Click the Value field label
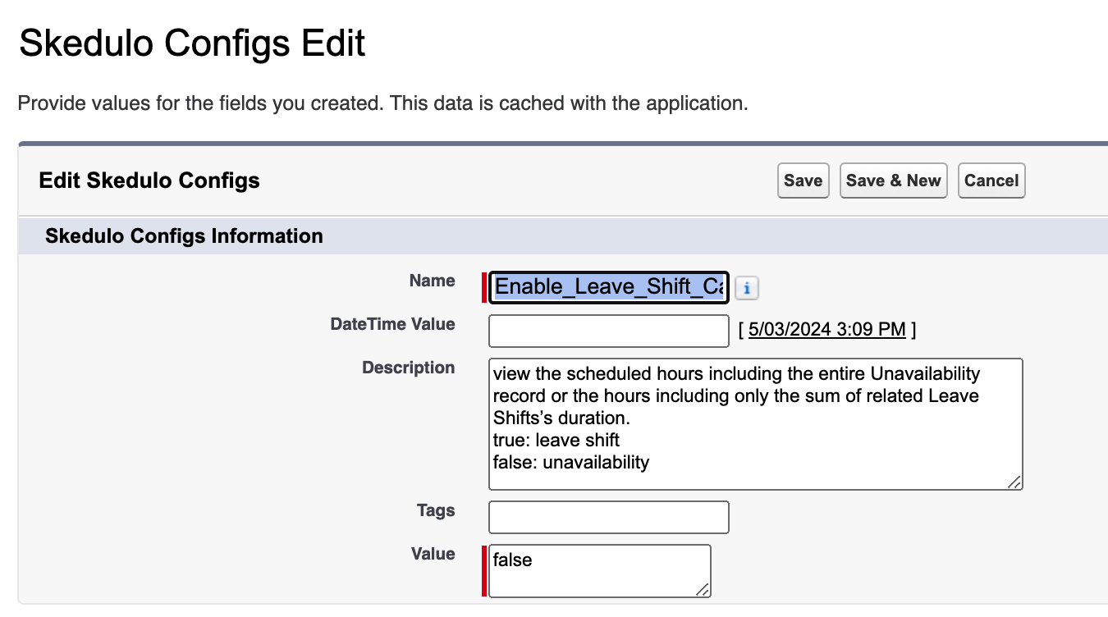 (x=433, y=554)
